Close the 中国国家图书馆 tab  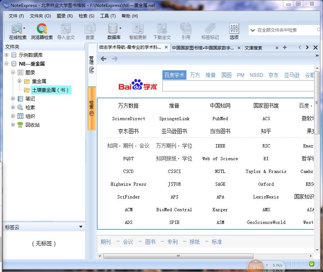pyautogui.click(x=239, y=48)
